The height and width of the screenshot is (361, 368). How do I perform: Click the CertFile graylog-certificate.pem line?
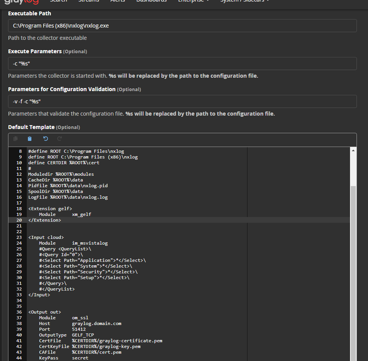101,341
